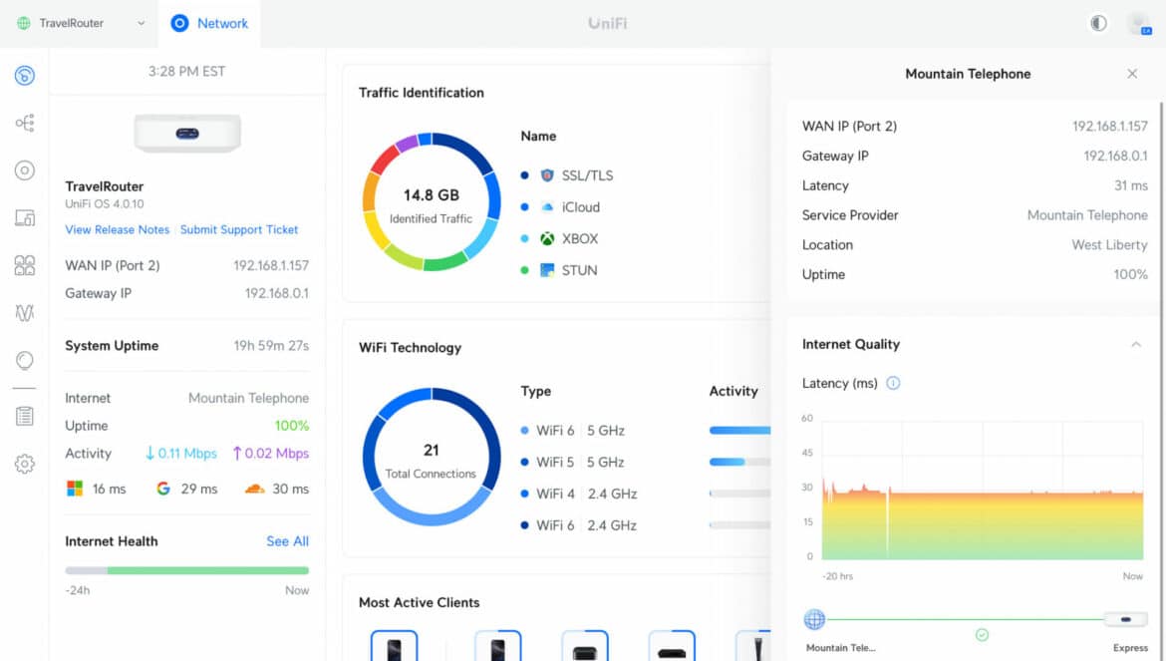Select first Most Active Clients device
Viewport: 1166px width, 661px height.
pos(394,645)
